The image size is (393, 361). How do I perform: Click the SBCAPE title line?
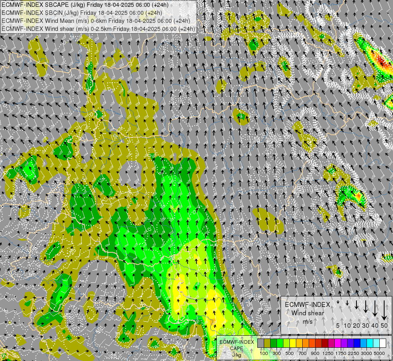point(85,5)
